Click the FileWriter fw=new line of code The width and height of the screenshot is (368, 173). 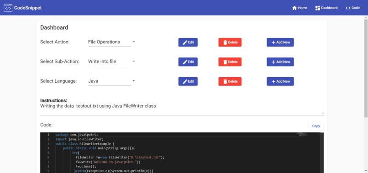click(x=120, y=157)
